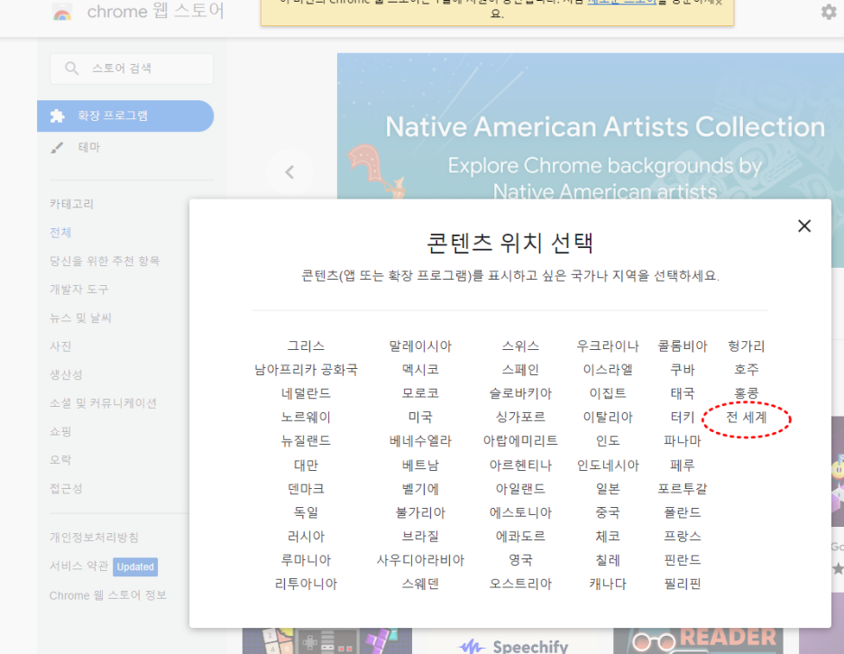Select 영국 in country list

520,560
